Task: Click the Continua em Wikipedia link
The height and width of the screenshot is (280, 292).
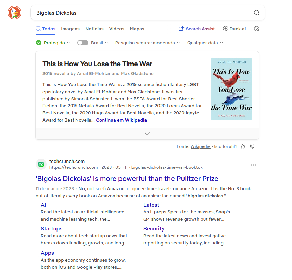Action: (x=121, y=120)
